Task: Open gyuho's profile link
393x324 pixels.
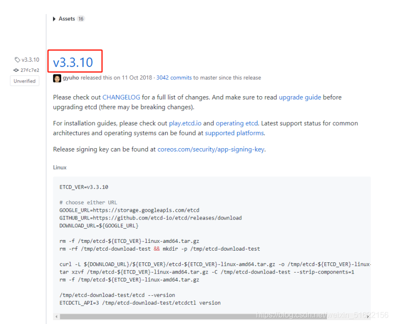Action: pos(70,78)
